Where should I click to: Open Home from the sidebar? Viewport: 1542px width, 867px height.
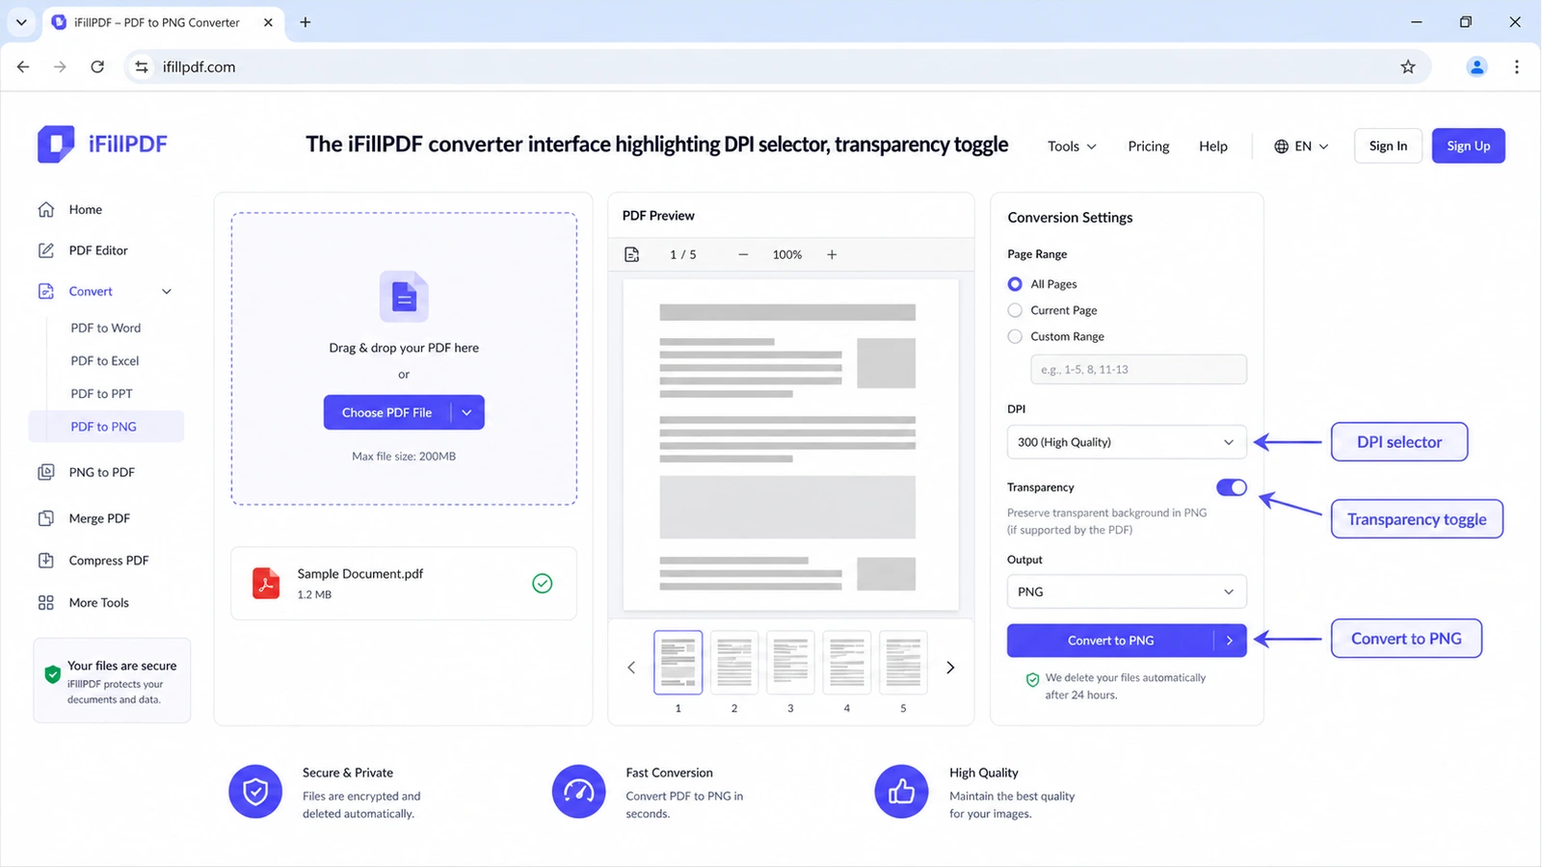[x=85, y=209]
